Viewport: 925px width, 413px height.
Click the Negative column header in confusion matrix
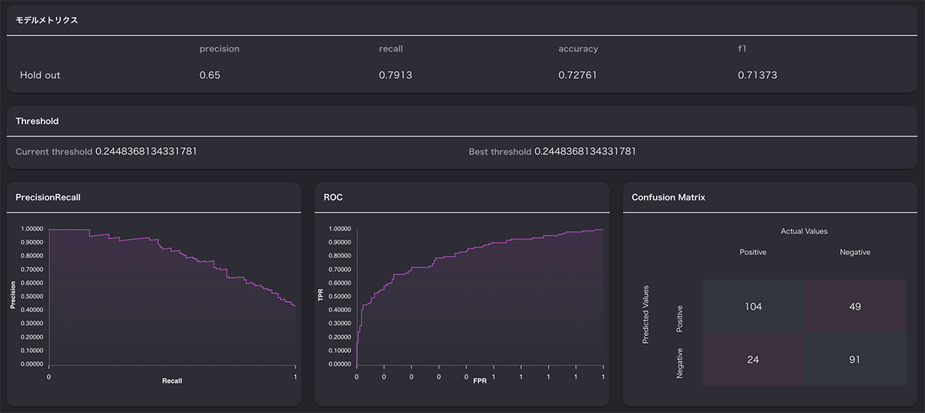855,252
